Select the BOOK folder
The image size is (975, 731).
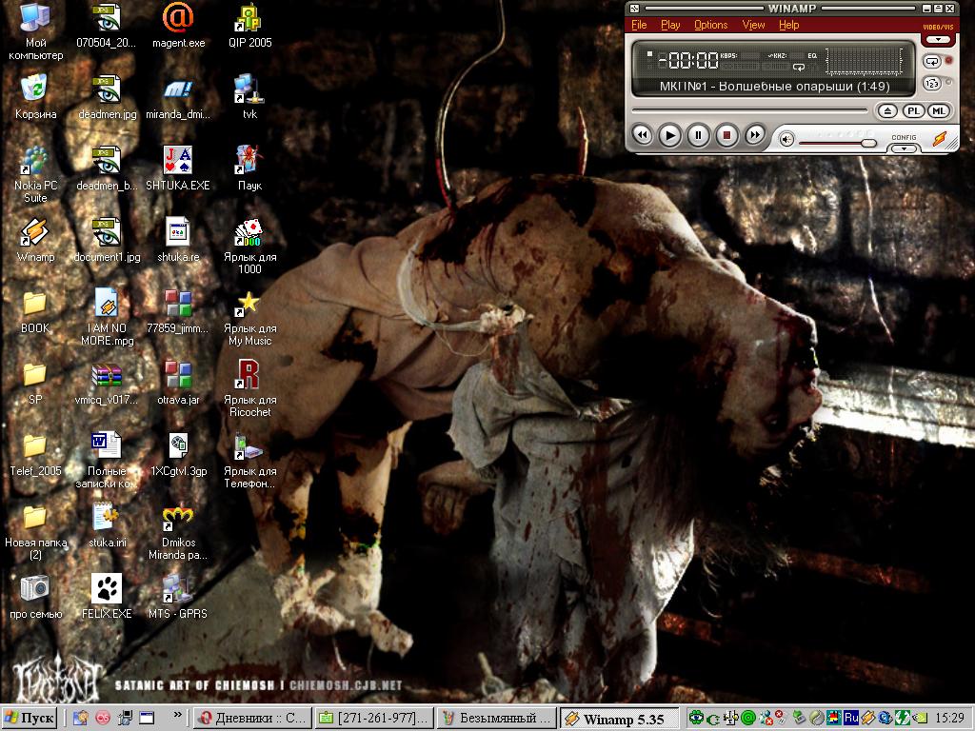tap(35, 312)
